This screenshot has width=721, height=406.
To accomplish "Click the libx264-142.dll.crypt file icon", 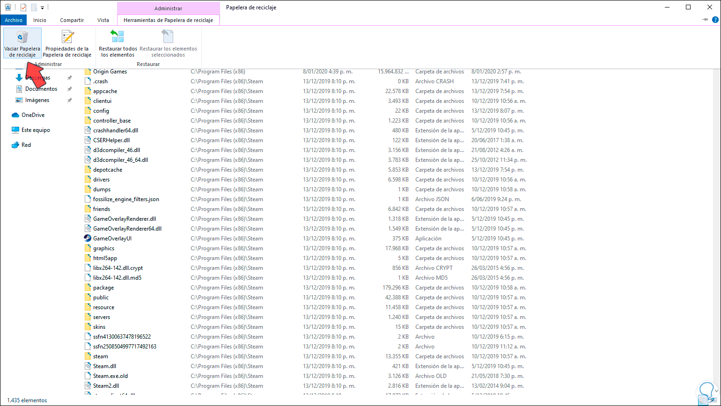I will click(88, 268).
